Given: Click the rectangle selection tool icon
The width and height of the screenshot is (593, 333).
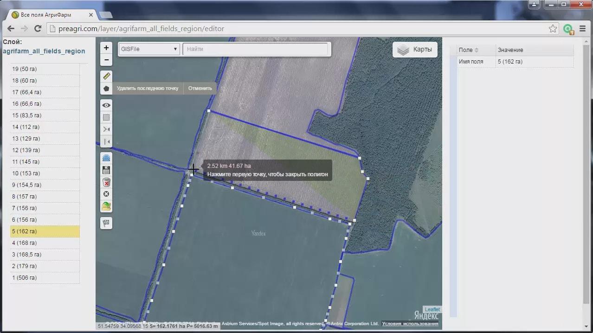Looking at the screenshot, I should 106,117.
